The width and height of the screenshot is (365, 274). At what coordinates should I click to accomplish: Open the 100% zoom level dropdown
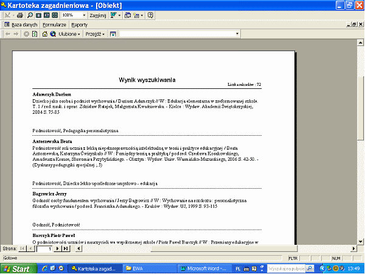point(83,15)
